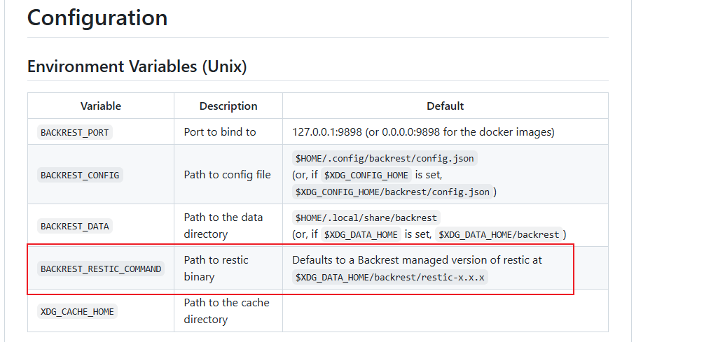Click $XDG_CONFIG_HOME/backrest/config.json path

(393, 192)
